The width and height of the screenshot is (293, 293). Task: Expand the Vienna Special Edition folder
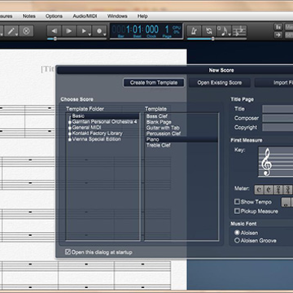tap(70, 139)
